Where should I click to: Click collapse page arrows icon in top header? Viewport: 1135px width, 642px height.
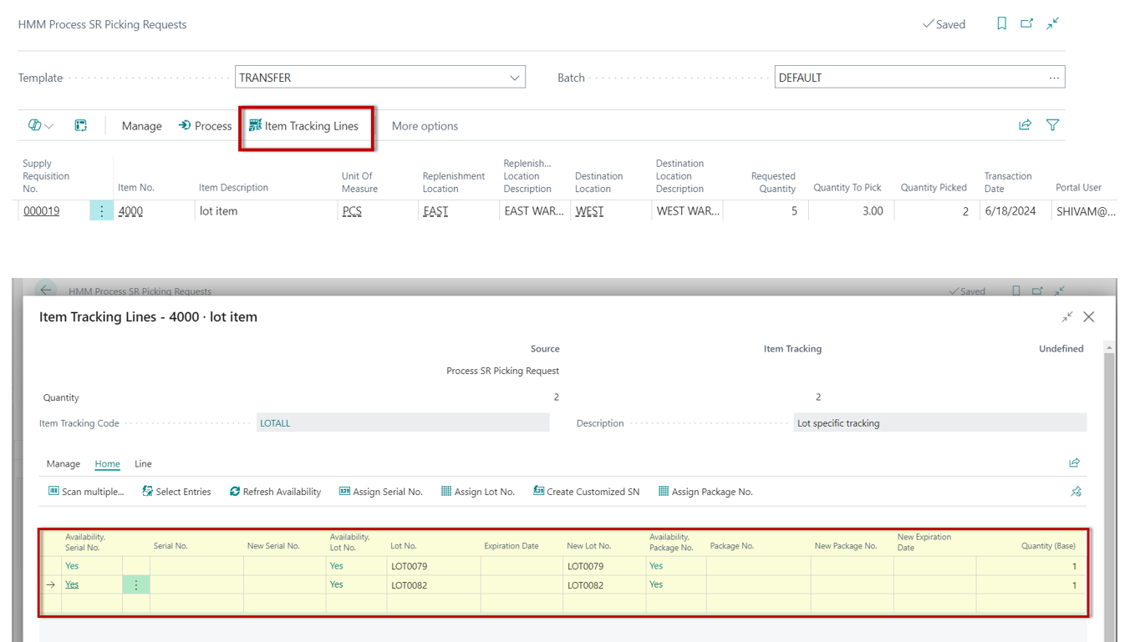point(1053,23)
